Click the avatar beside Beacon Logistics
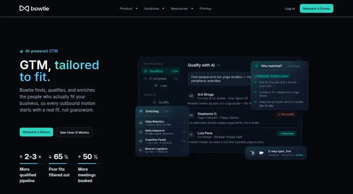The height and width of the screenshot is (194, 353). 141,150
